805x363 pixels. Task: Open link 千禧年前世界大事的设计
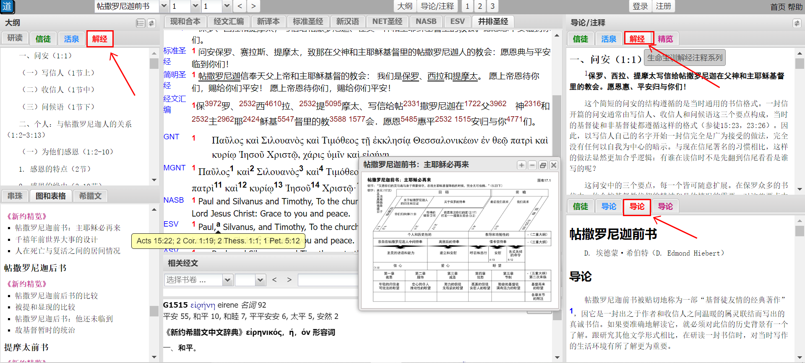(x=56, y=239)
